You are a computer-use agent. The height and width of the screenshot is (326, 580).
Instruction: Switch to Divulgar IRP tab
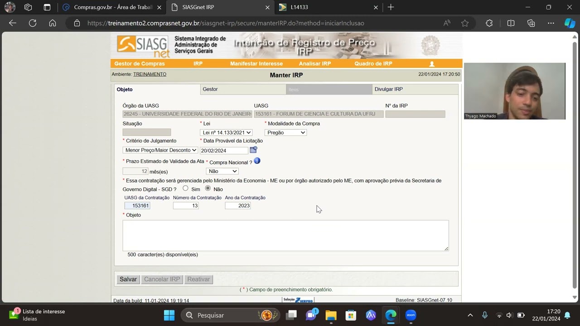pos(415,89)
